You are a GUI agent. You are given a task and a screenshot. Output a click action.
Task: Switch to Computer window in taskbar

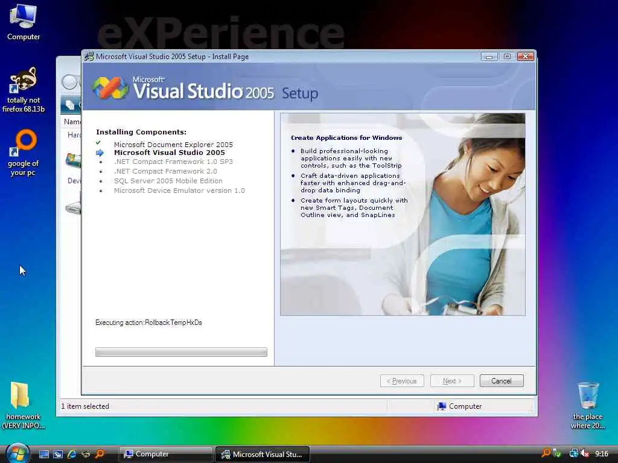coord(165,455)
